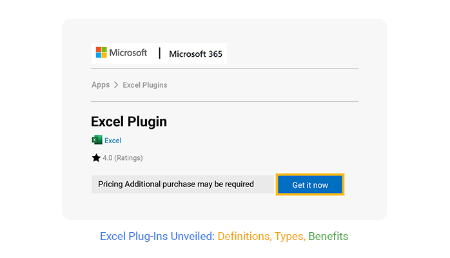
Task: Click the vertical divider beside Microsoft logo
Action: [x=159, y=53]
